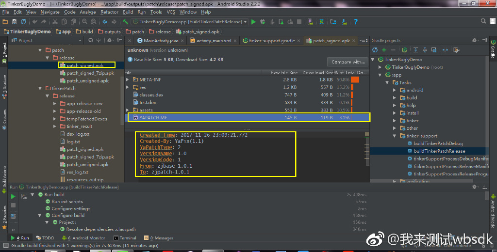Sort by Raw File Size column
The height and width of the screenshot is (252, 497).
pos(284,73)
